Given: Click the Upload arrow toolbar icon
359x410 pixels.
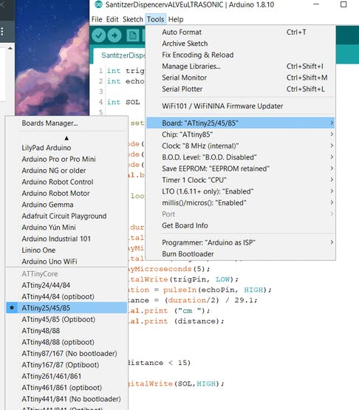Looking at the screenshot, I should (114, 35).
